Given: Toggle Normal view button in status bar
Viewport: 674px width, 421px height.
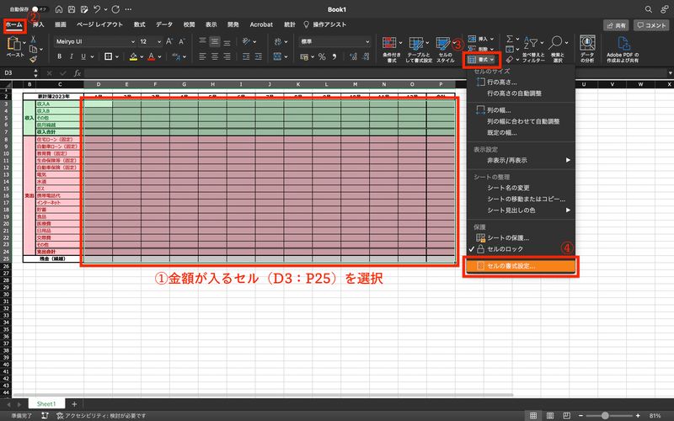Looking at the screenshot, I should coord(533,415).
